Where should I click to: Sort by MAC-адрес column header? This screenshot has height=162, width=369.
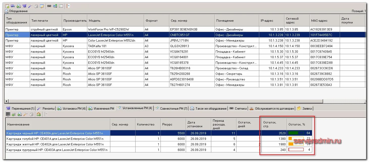click(325, 20)
